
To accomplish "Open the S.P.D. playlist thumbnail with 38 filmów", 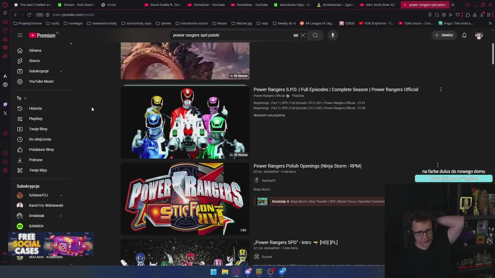I will [185, 122].
